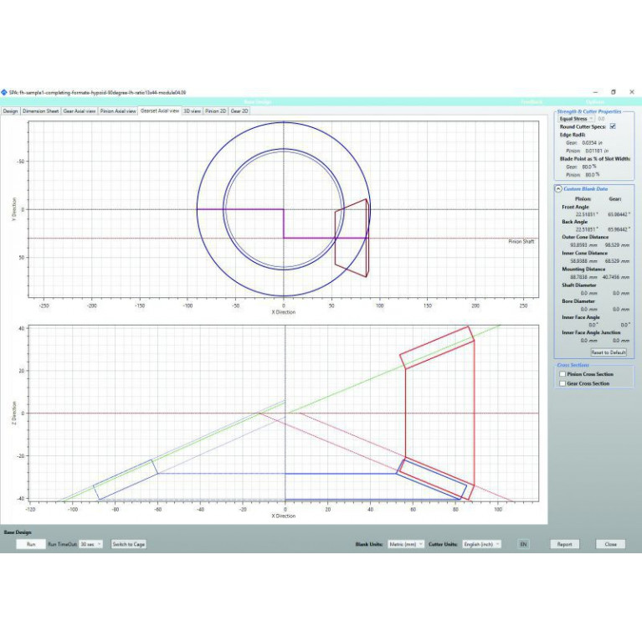Open the 3D view tab
Image resolution: width=642 pixels, height=642 pixels.
(x=192, y=110)
